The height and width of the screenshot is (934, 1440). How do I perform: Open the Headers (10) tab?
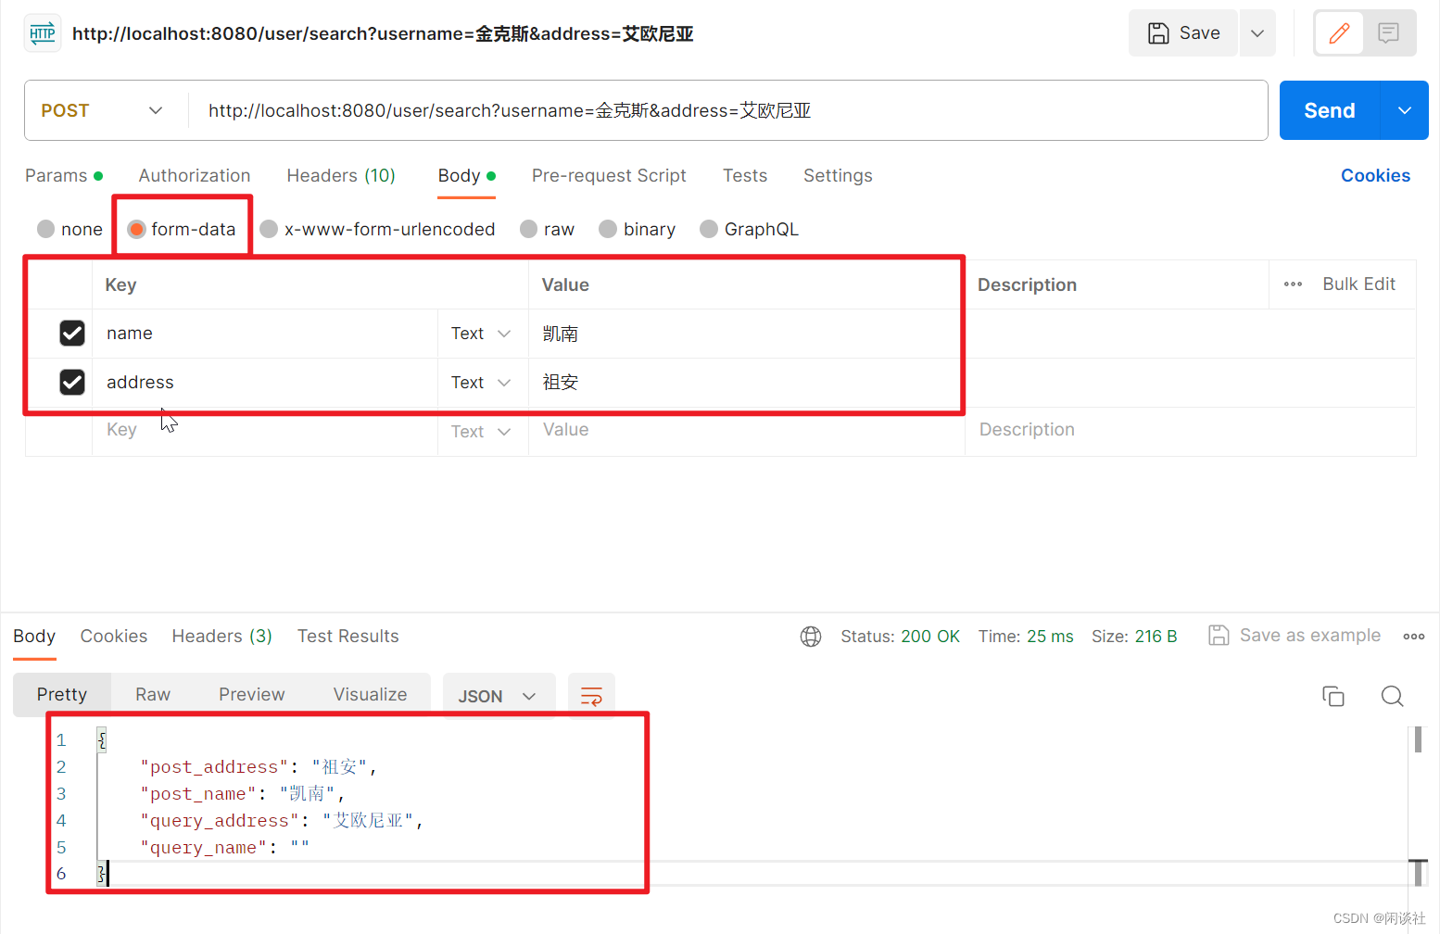[x=341, y=175]
